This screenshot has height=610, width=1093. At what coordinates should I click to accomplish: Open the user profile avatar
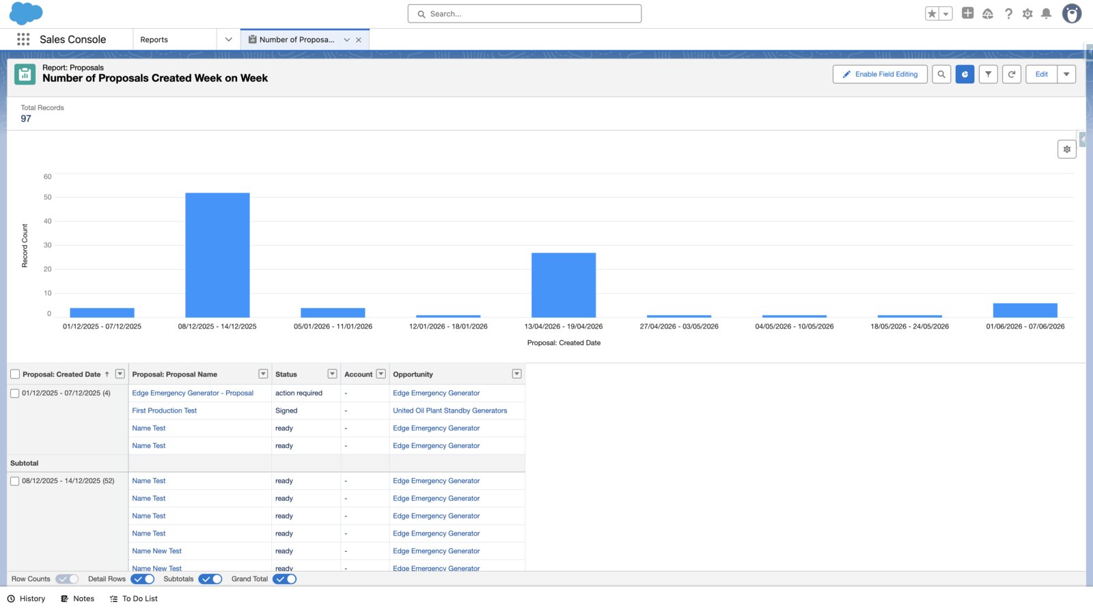point(1072,14)
